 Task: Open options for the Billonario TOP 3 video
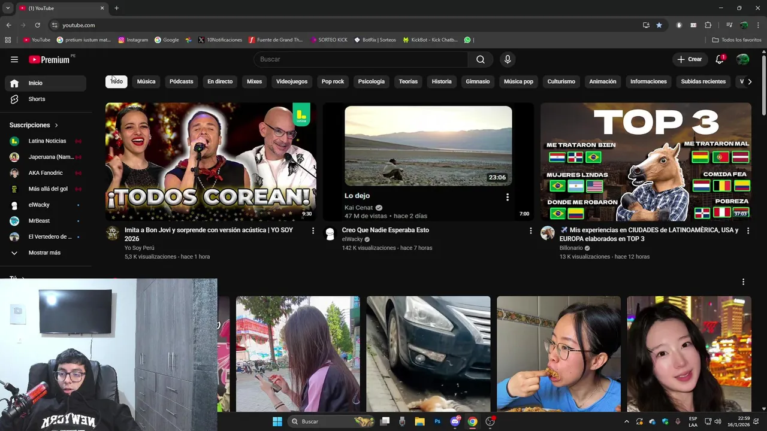[x=748, y=230]
